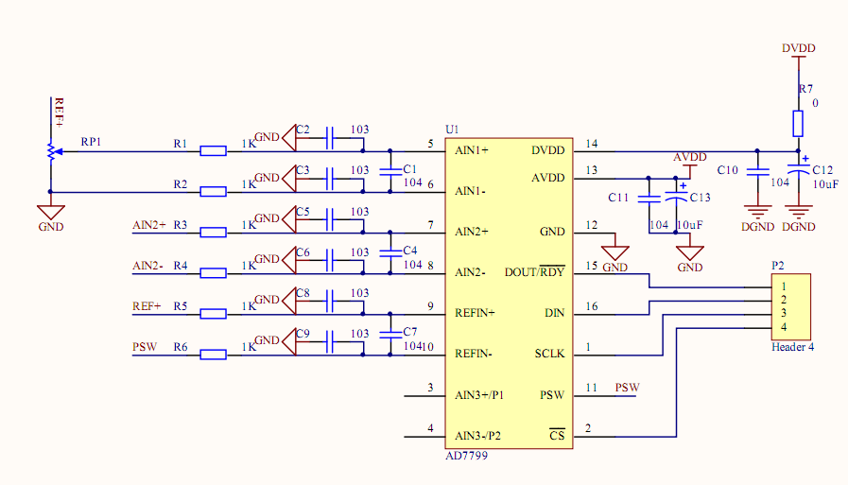Click the GND symbol below RP1

[x=51, y=212]
